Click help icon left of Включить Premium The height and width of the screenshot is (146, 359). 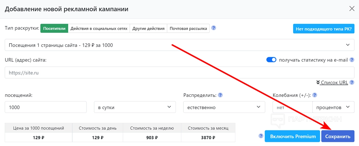[x=260, y=136]
